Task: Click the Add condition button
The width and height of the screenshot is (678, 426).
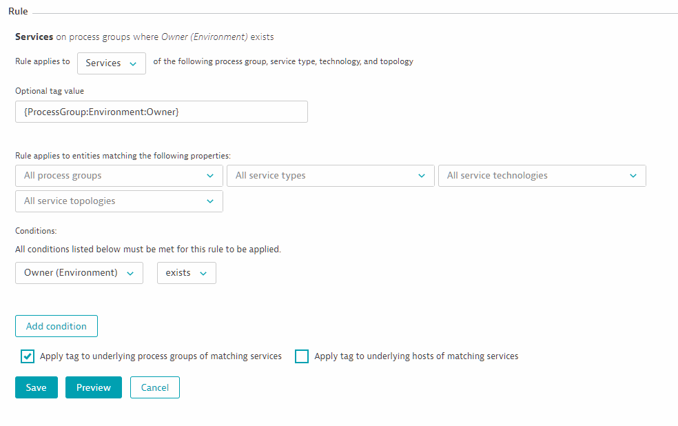Action: (x=56, y=326)
